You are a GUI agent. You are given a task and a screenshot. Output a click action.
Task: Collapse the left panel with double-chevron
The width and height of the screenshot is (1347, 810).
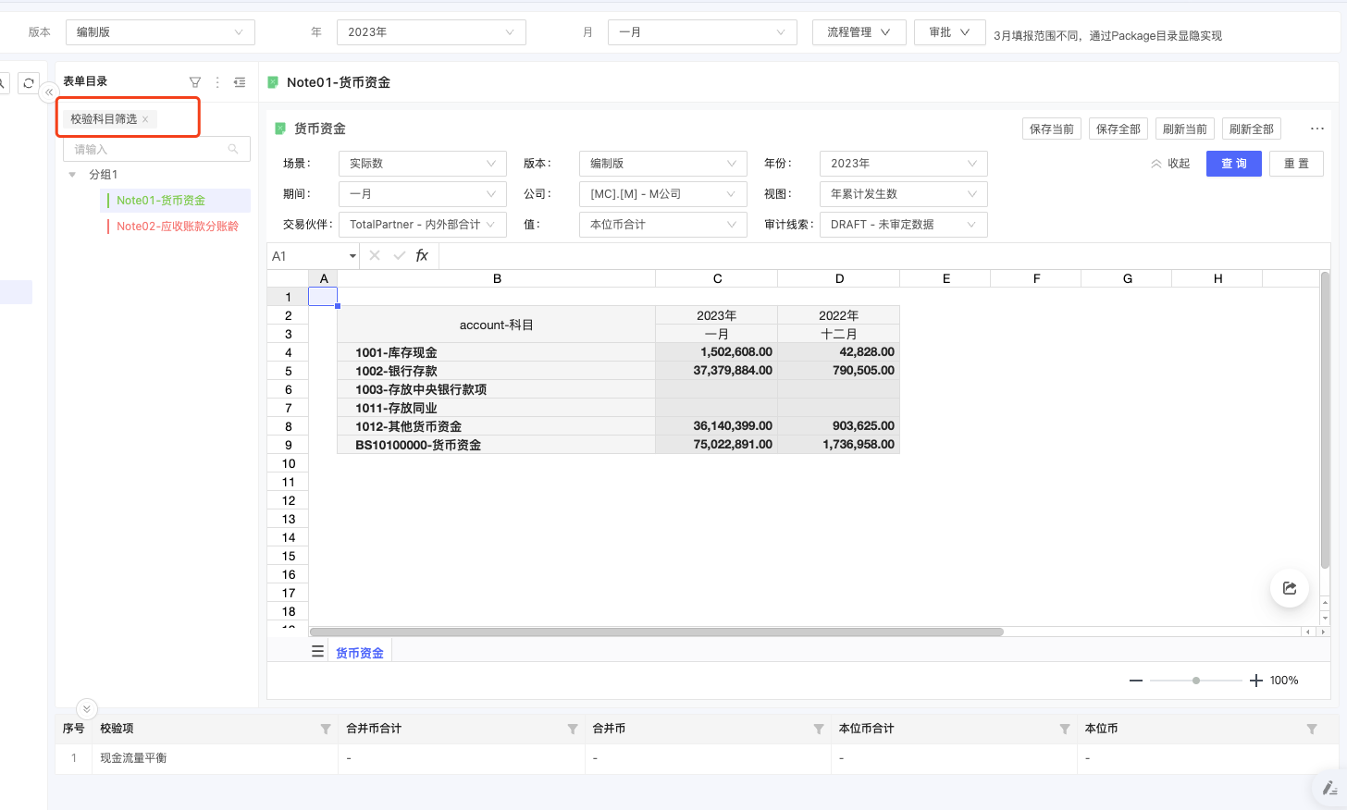(x=49, y=92)
